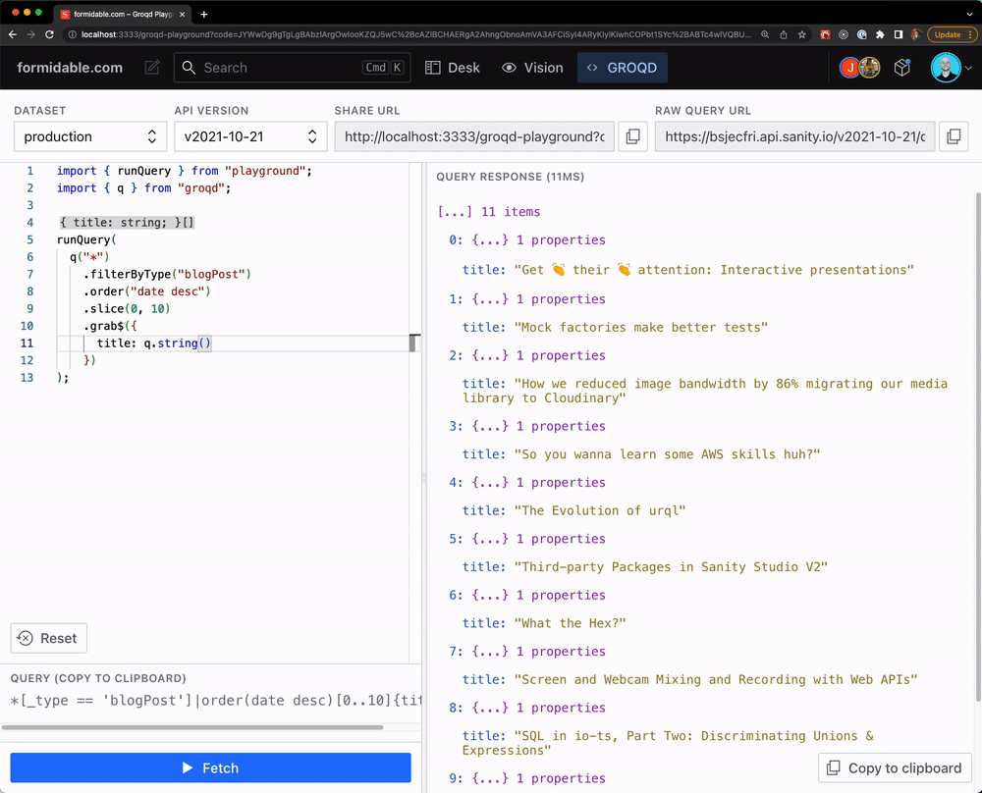
Task: Click the share page icon in the address bar
Action: [784, 34]
